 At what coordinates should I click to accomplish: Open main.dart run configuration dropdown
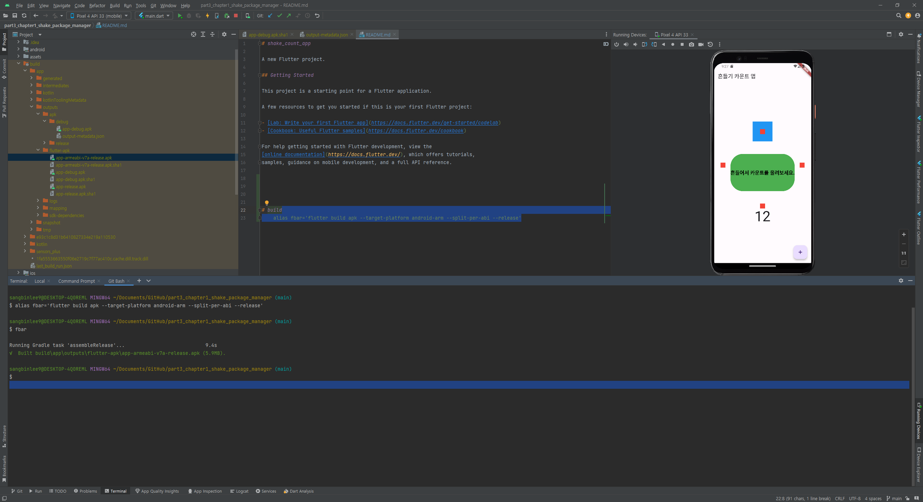pos(154,16)
